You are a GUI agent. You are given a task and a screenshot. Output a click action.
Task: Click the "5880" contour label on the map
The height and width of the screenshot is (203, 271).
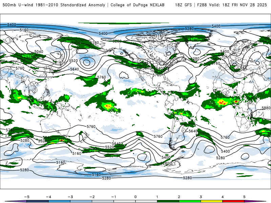click(266, 108)
